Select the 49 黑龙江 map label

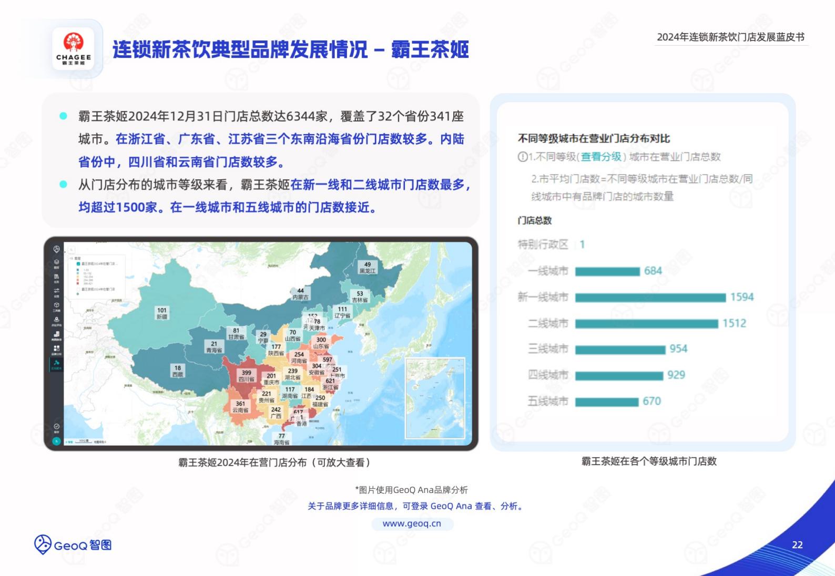[368, 268]
